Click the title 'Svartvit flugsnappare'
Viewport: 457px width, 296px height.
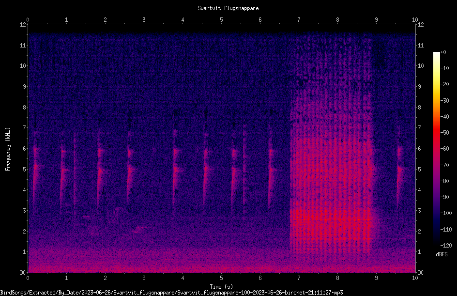(228, 8)
